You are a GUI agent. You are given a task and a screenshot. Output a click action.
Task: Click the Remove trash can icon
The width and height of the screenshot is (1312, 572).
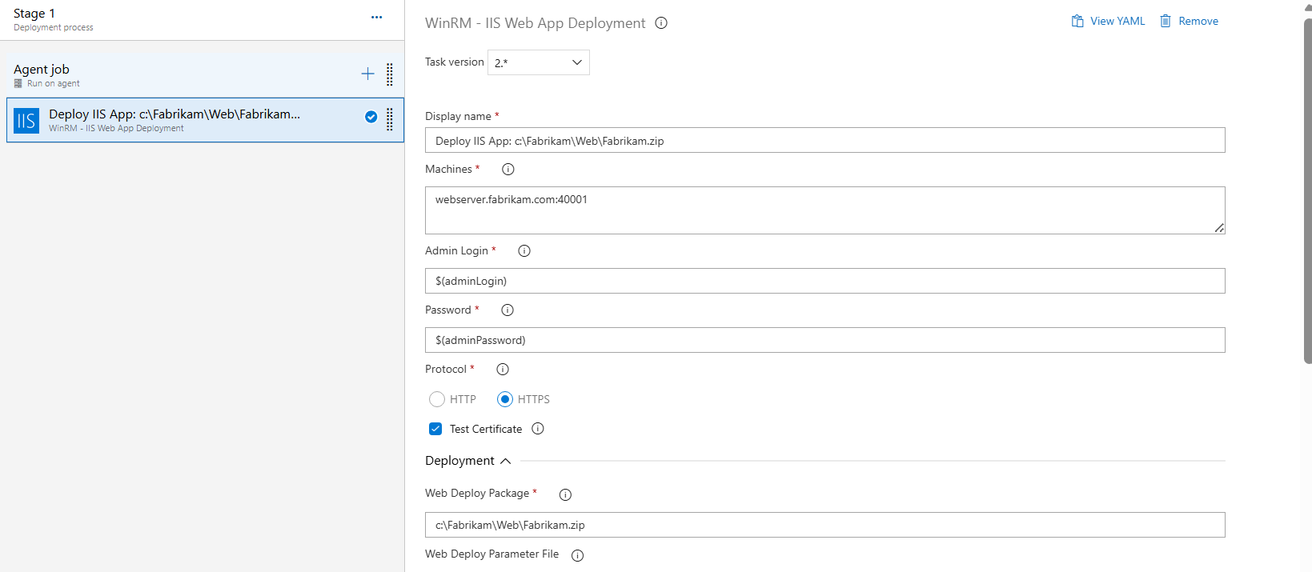(1166, 21)
